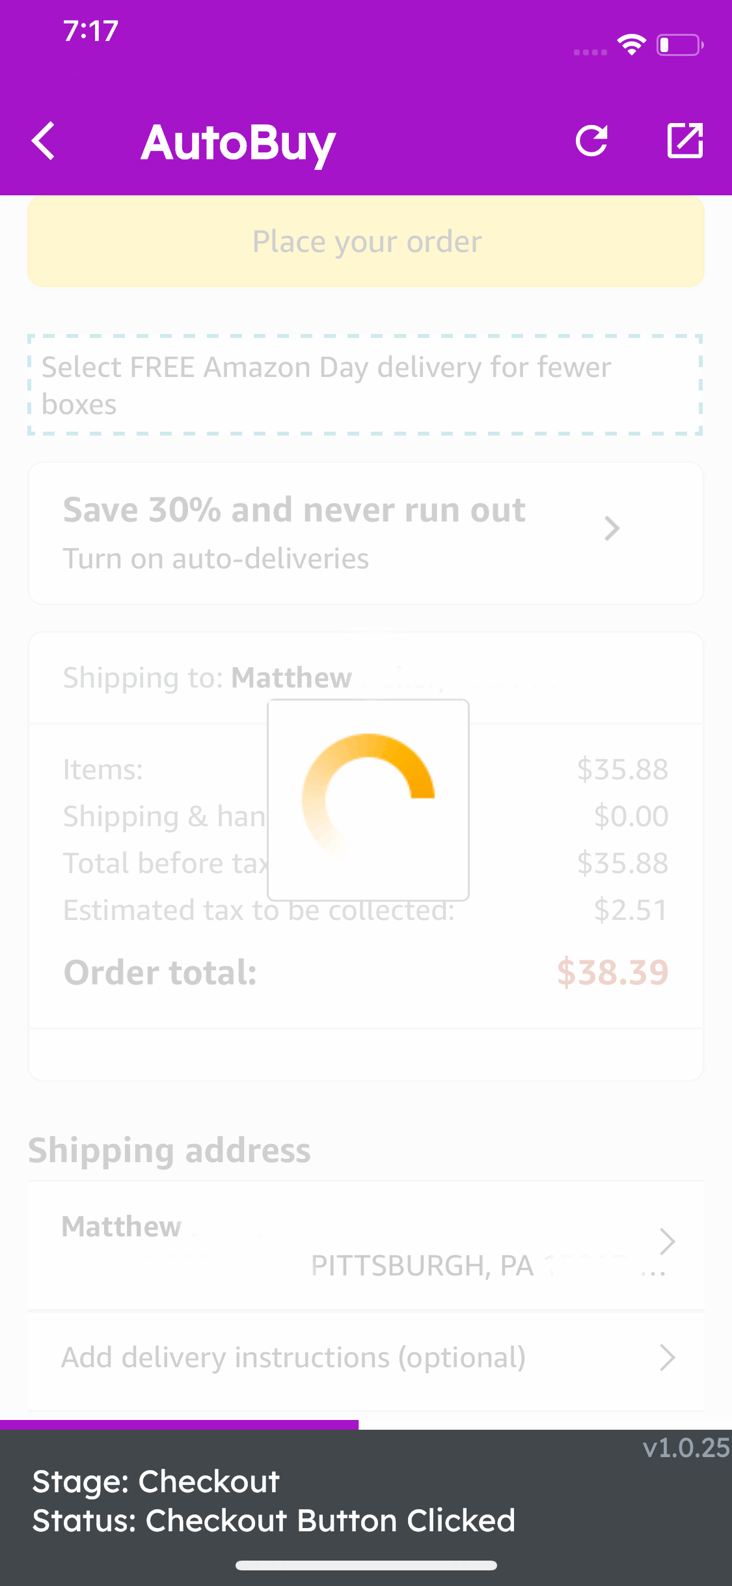The height and width of the screenshot is (1586, 732).
Task: Select FREE Amazon Day delivery option
Action: coord(366,385)
